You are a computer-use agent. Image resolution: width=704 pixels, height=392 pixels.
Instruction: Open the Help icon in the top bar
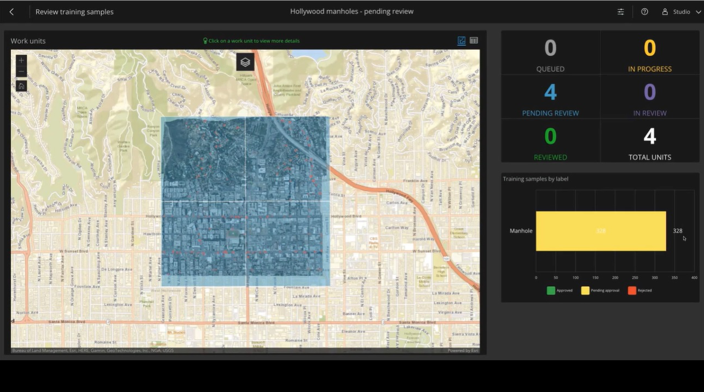pyautogui.click(x=644, y=11)
